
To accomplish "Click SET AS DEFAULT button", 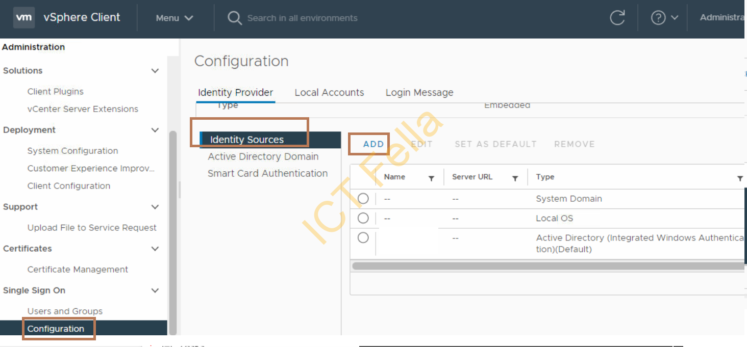I will (x=495, y=144).
